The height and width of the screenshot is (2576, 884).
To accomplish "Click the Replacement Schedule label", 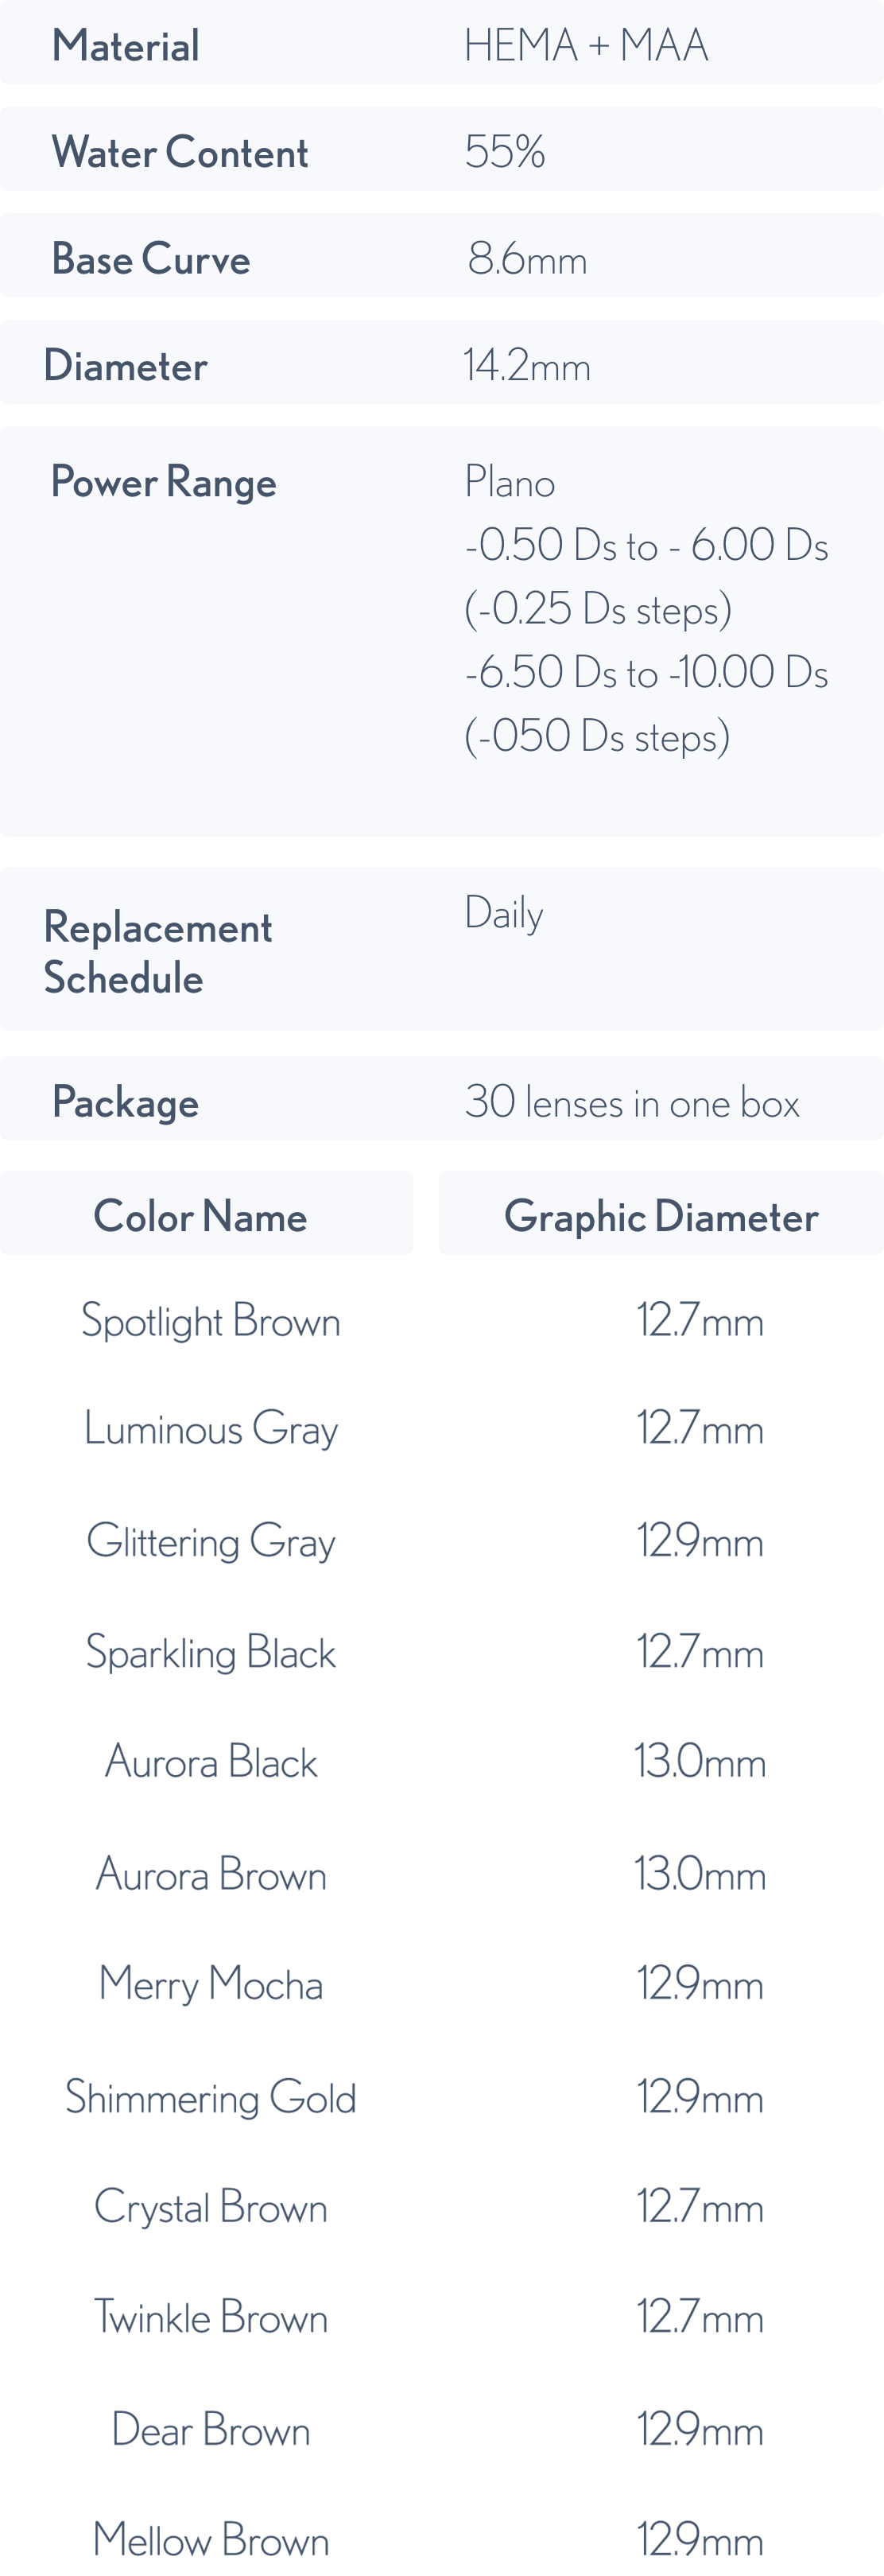I will pyautogui.click(x=158, y=952).
